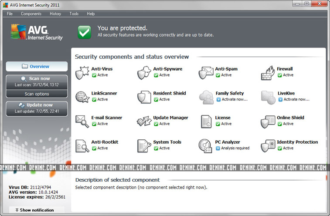
Task: Click the Identity Protection label
Action: (x=297, y=142)
